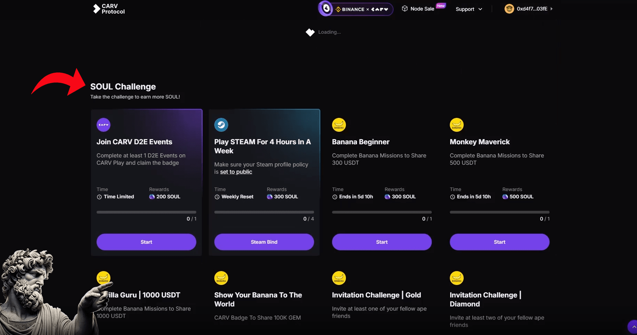Click the Node Sale cube icon

(405, 9)
